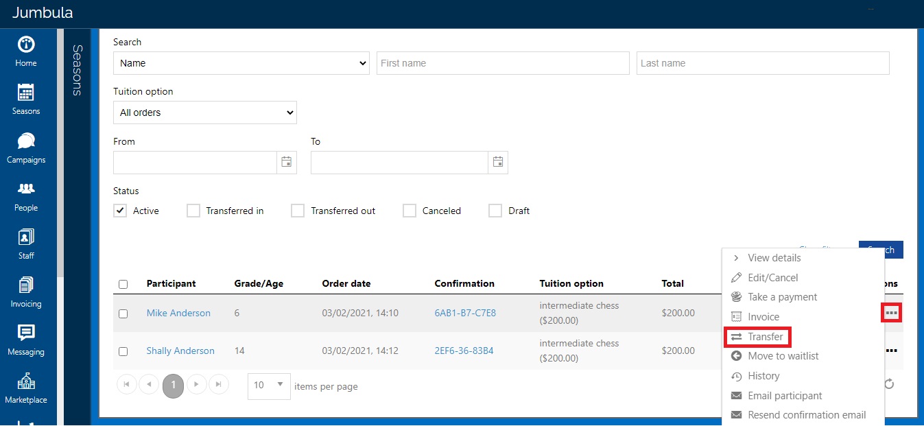
Task: Open Invoicing in sidebar
Action: [x=26, y=292]
